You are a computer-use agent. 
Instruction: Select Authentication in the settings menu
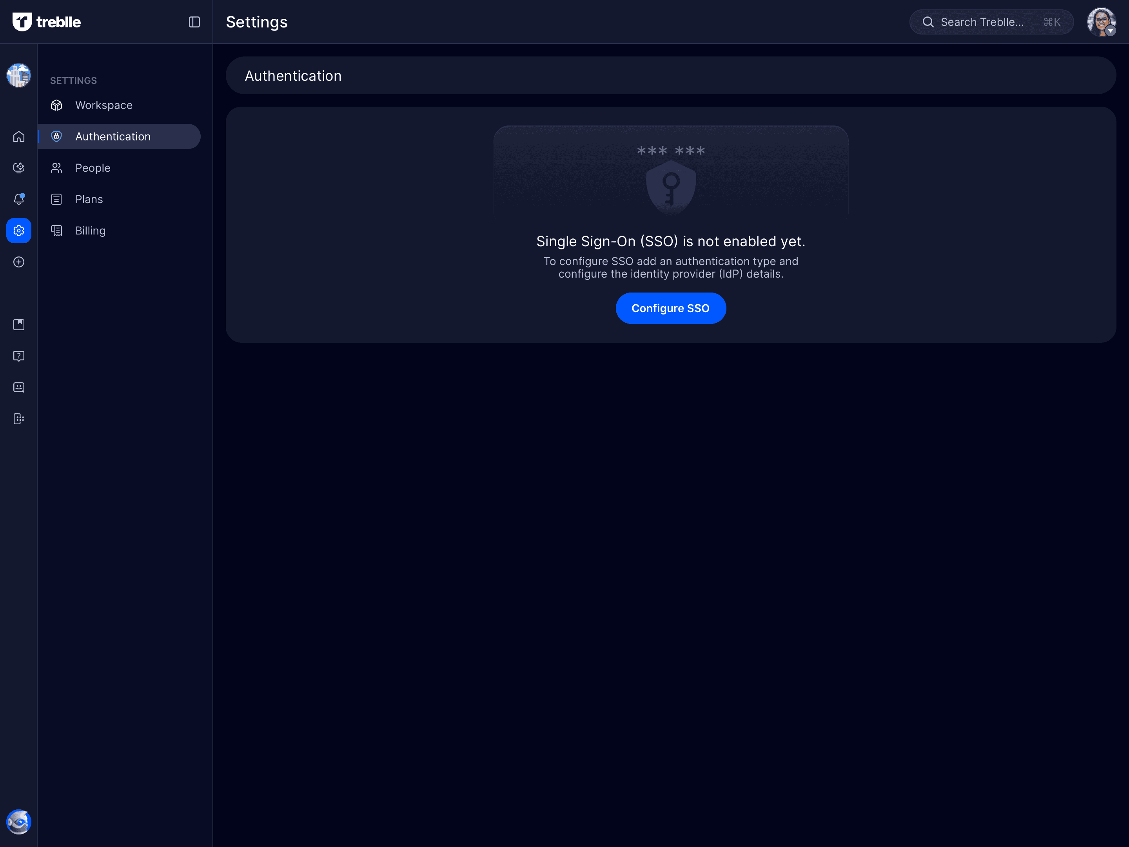pyautogui.click(x=113, y=137)
